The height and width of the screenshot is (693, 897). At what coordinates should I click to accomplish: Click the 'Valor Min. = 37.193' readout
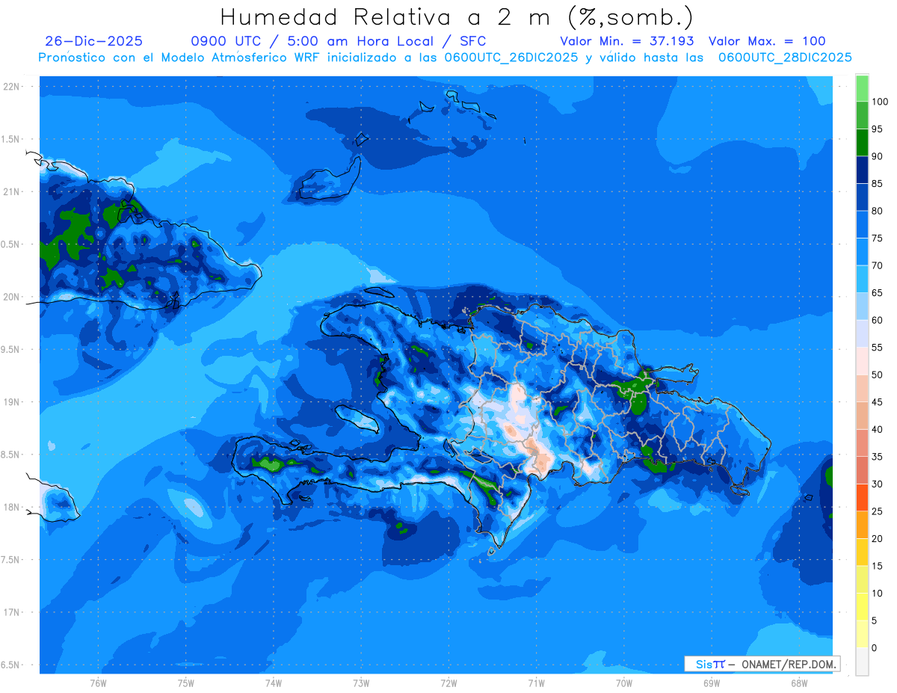[x=626, y=41]
